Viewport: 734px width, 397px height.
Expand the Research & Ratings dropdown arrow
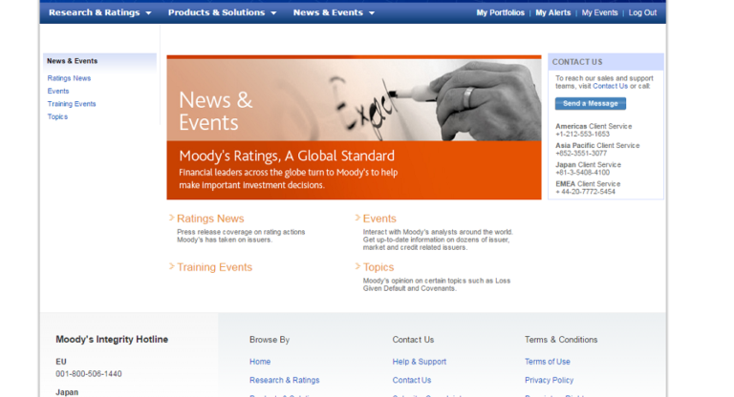coord(148,13)
